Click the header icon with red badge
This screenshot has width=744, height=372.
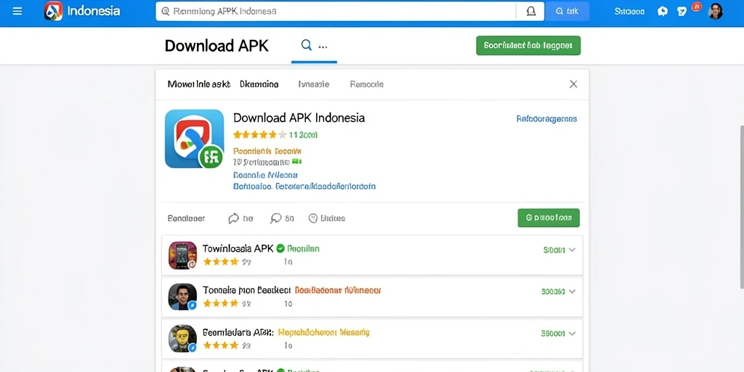pyautogui.click(x=683, y=10)
